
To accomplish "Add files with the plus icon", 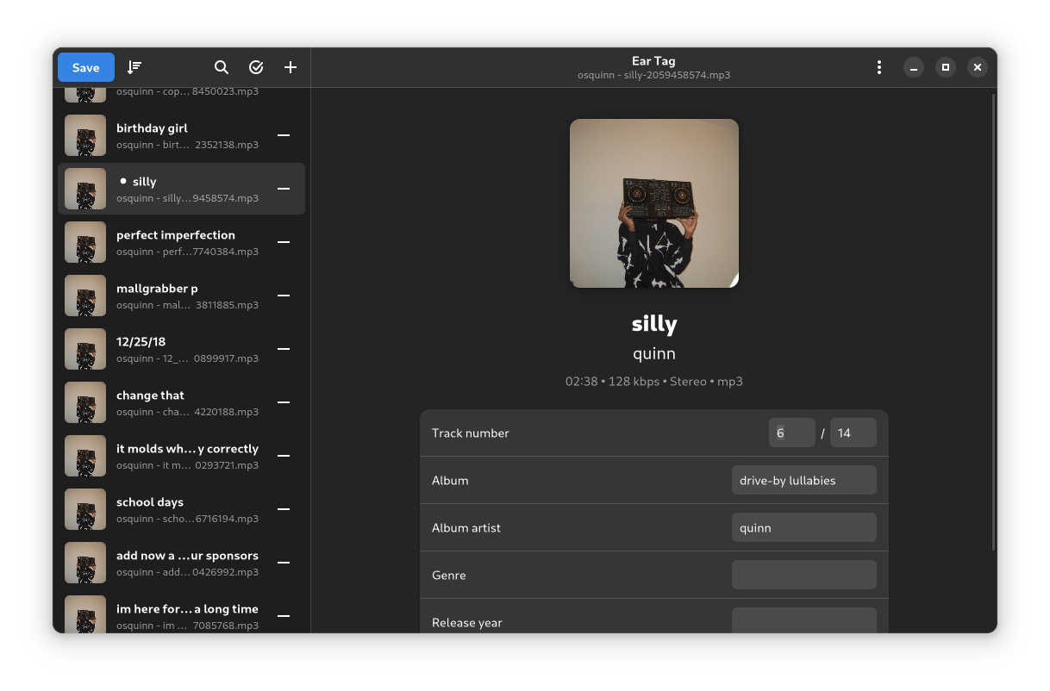I will pyautogui.click(x=291, y=67).
